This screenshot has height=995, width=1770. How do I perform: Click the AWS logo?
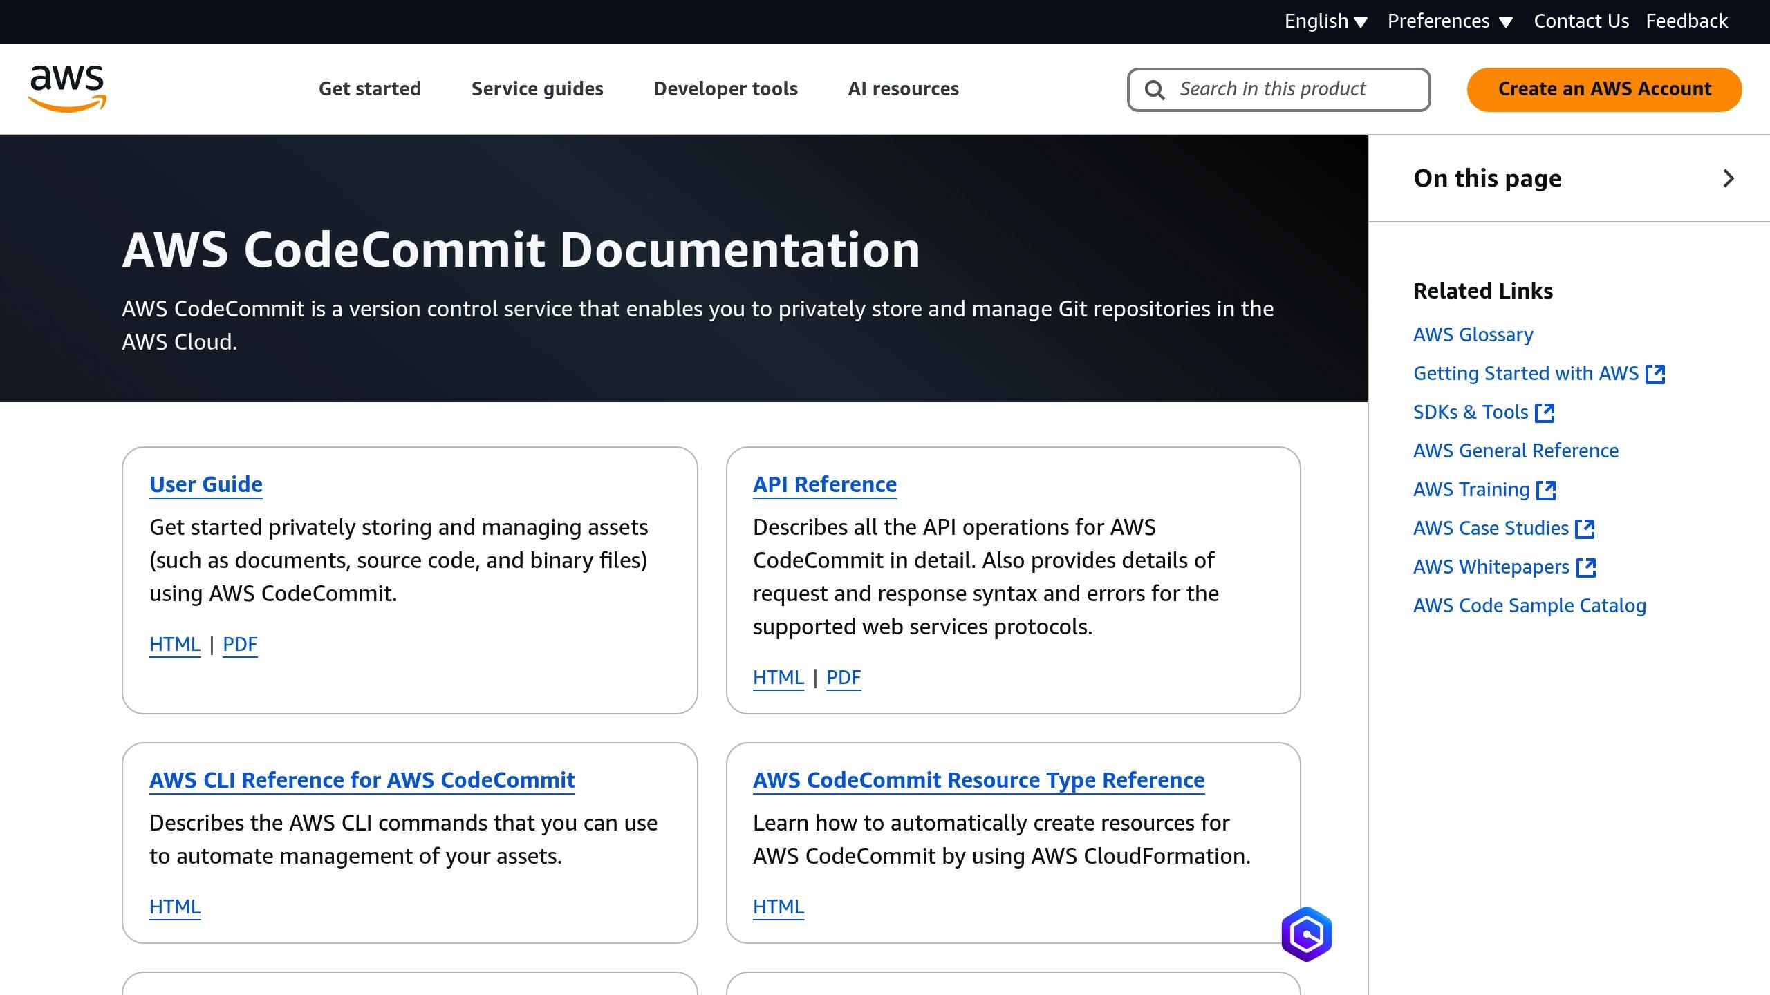(67, 88)
